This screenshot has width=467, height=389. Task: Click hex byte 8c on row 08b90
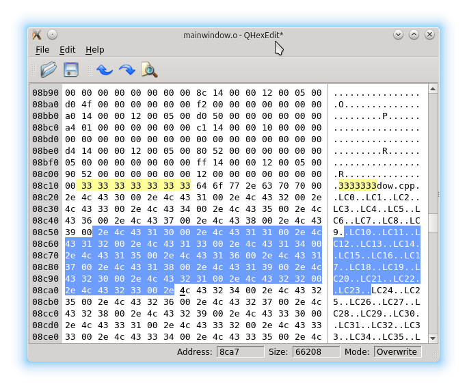[x=201, y=93]
